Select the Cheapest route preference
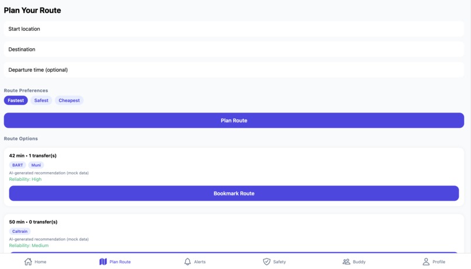Image resolution: width=471 pixels, height=269 pixels. 69,100
